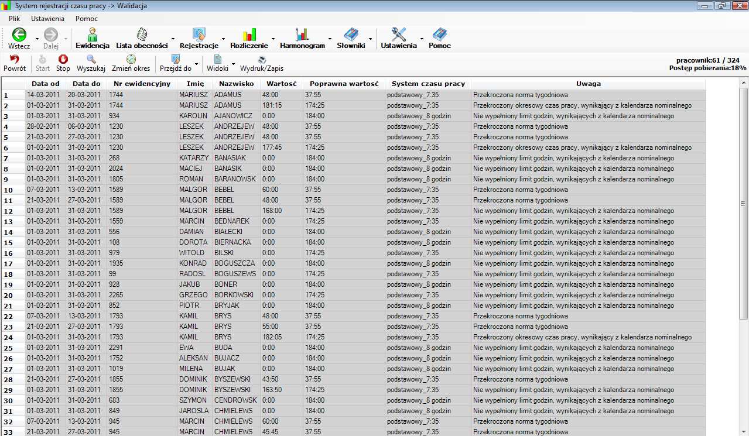Open Lista obecności from the toolbar

pyautogui.click(x=142, y=38)
